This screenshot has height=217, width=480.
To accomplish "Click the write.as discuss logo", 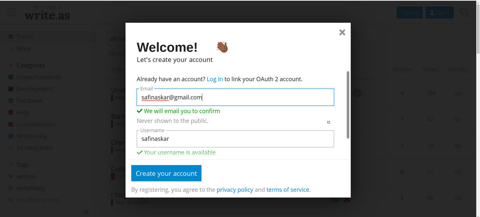I will [x=47, y=13].
